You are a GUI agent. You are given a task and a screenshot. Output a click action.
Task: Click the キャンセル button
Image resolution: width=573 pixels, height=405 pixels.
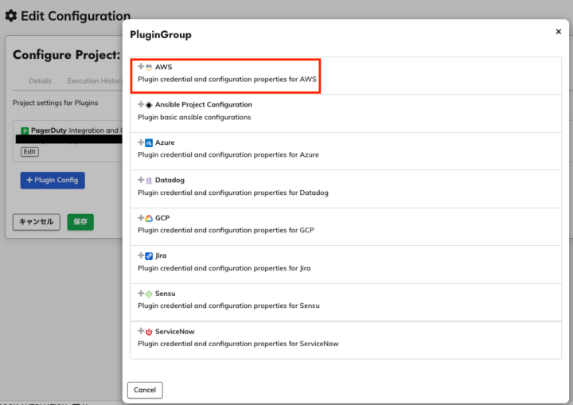pos(36,222)
